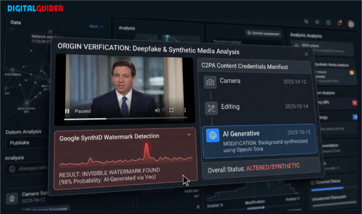Image resolution: width=362 pixels, height=214 pixels.
Task: Click the Data panel heading
Action: click(16, 22)
